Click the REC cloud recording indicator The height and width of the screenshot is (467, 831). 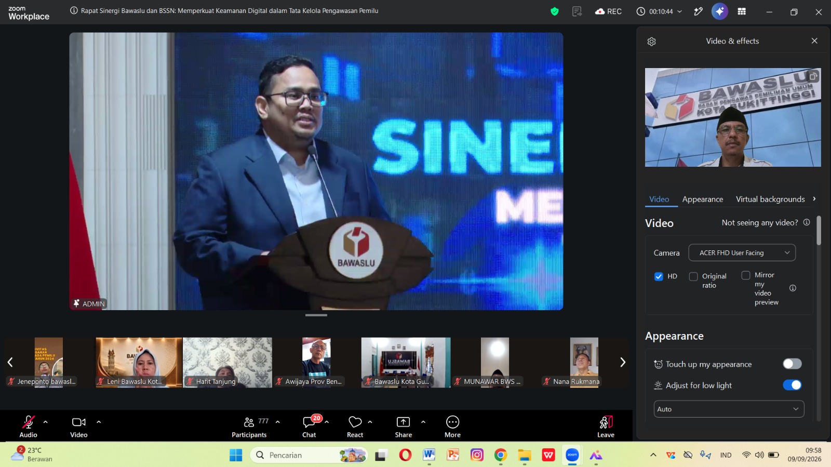coord(609,11)
